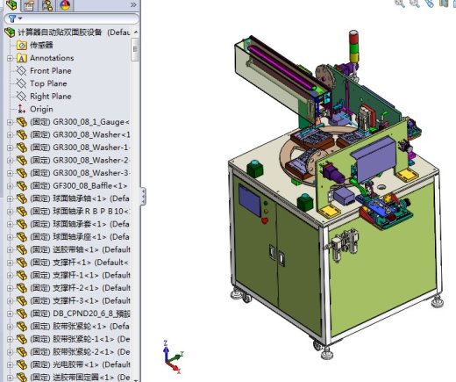Click the Zoom to Fit magnifier icon
The height and width of the screenshot is (382, 456).
(400, 4)
